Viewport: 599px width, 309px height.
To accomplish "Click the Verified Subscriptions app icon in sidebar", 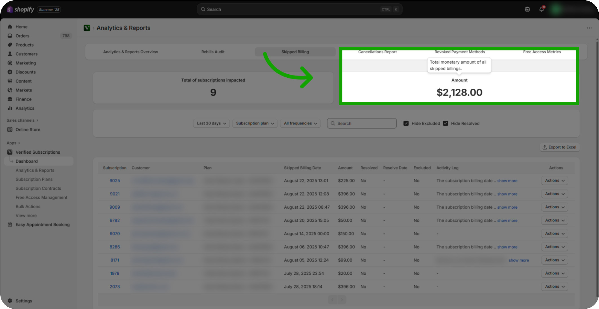I will tap(10, 152).
